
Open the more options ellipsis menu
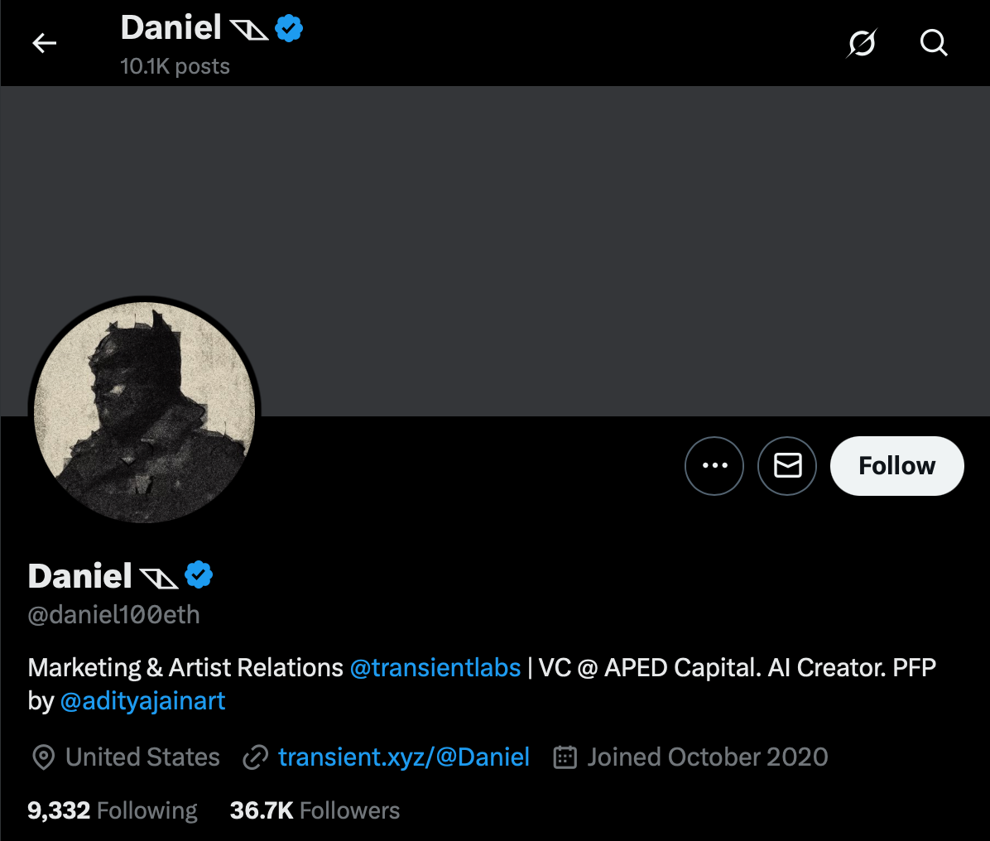coord(714,465)
